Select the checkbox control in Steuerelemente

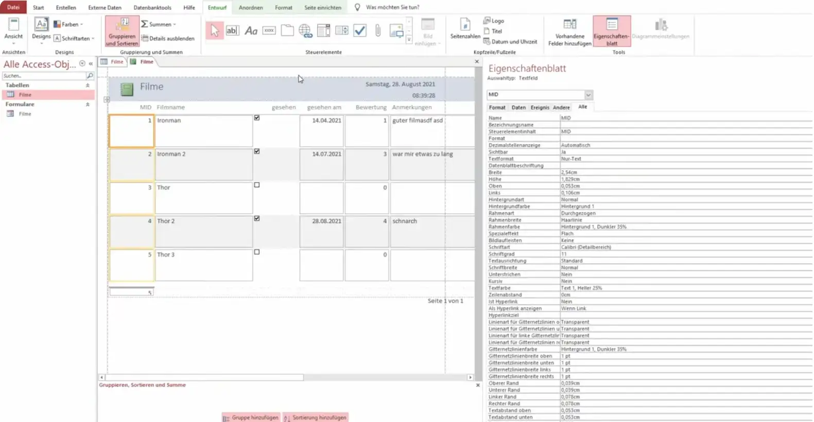pyautogui.click(x=360, y=31)
